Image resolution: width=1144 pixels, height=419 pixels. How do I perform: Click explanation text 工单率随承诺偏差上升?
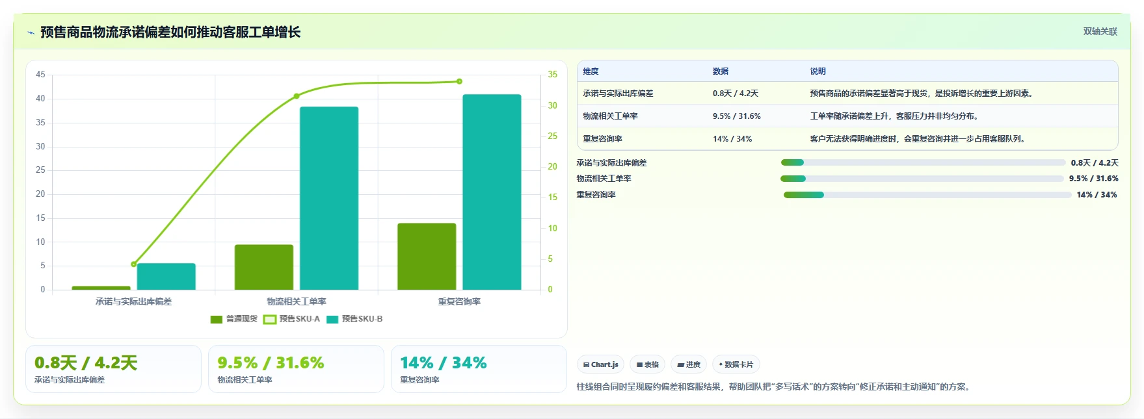point(849,116)
